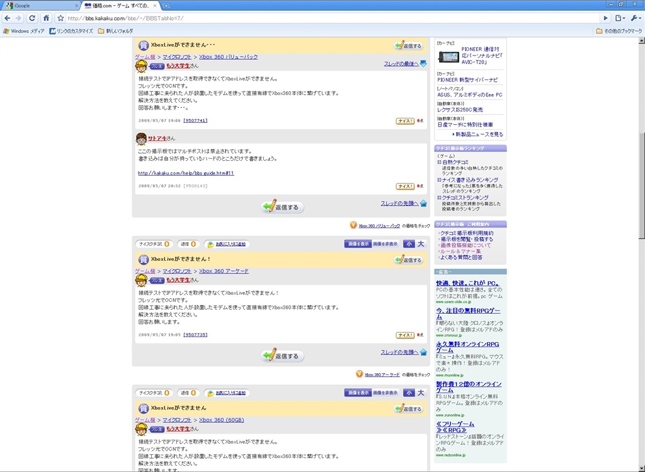Viewport: 645px width, 472px height.
Task: Open the wrench settings menu
Action: point(636,18)
